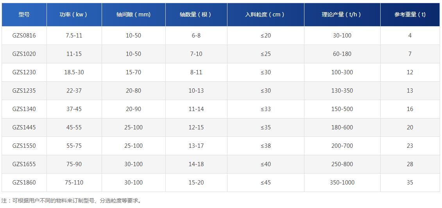Click the 350-1000 capacity cell

coord(342,182)
